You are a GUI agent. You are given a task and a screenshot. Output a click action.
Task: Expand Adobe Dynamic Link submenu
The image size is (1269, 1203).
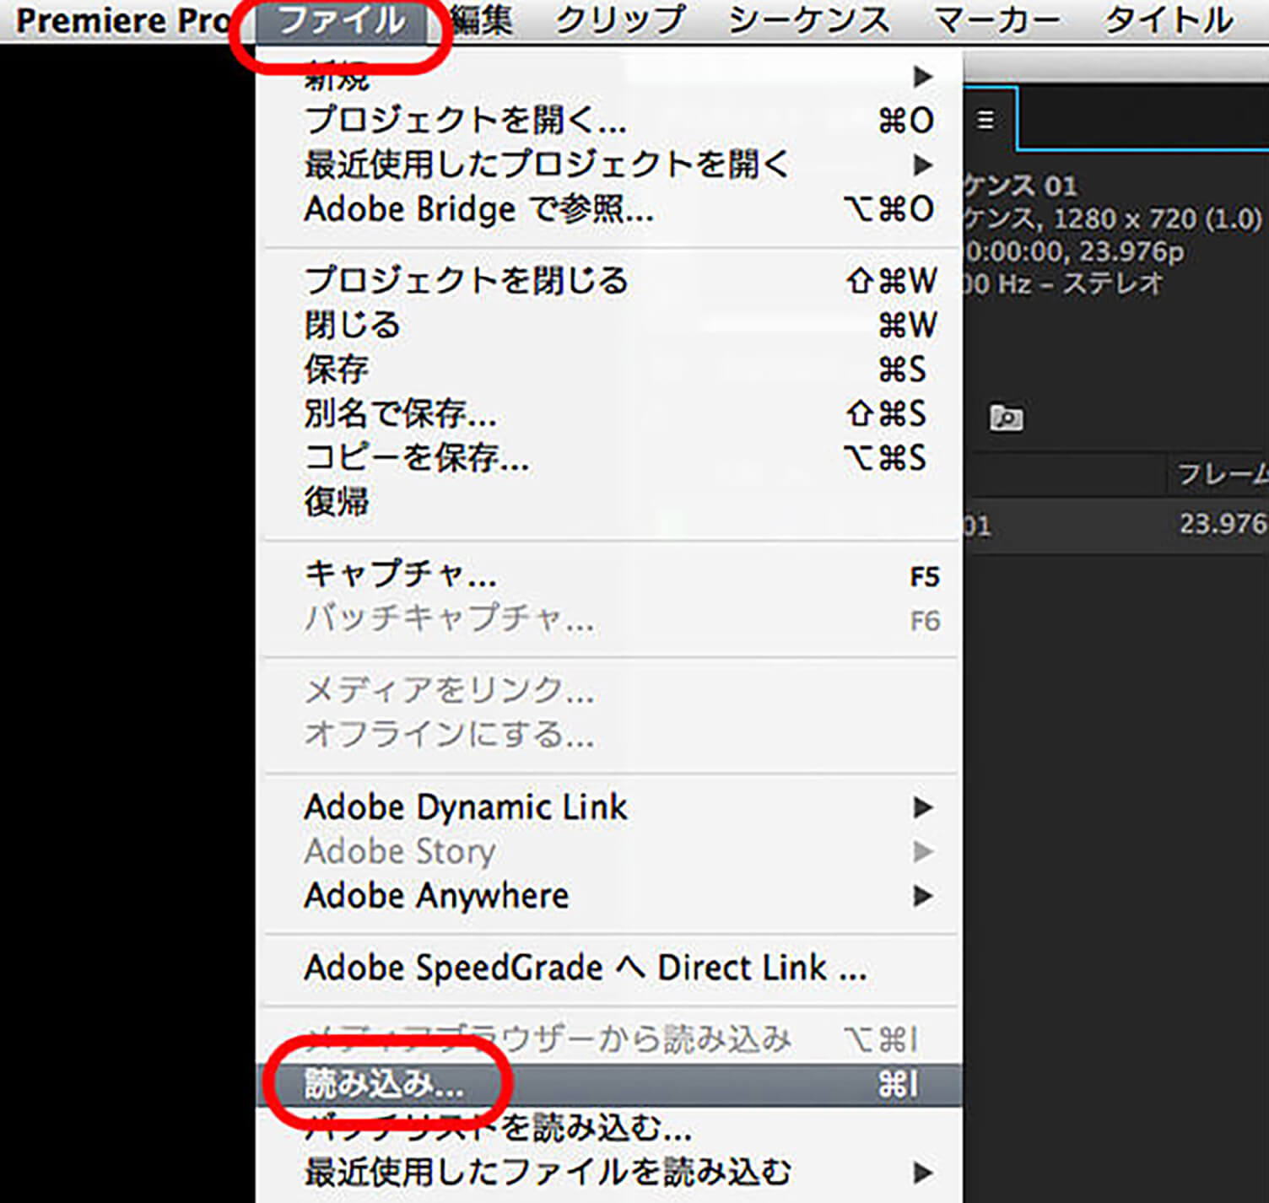click(609, 807)
